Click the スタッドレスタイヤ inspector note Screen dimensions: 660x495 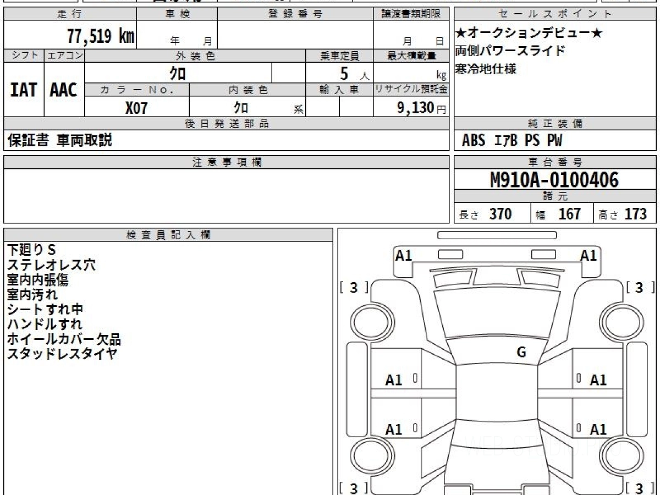pyautogui.click(x=62, y=354)
